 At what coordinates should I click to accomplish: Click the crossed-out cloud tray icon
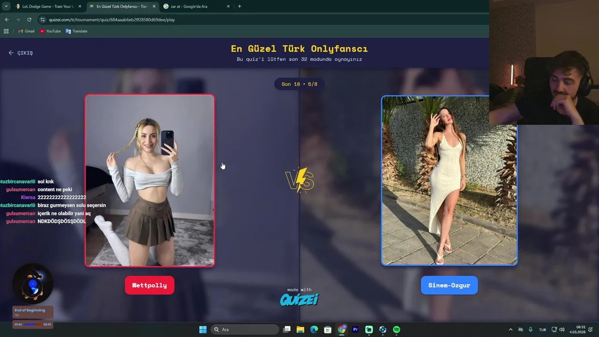point(520,330)
